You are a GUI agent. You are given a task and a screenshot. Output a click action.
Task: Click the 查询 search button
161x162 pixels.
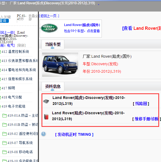4,21
